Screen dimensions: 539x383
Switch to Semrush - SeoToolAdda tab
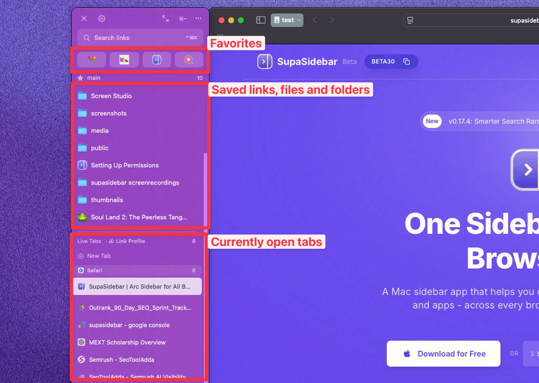click(137, 359)
